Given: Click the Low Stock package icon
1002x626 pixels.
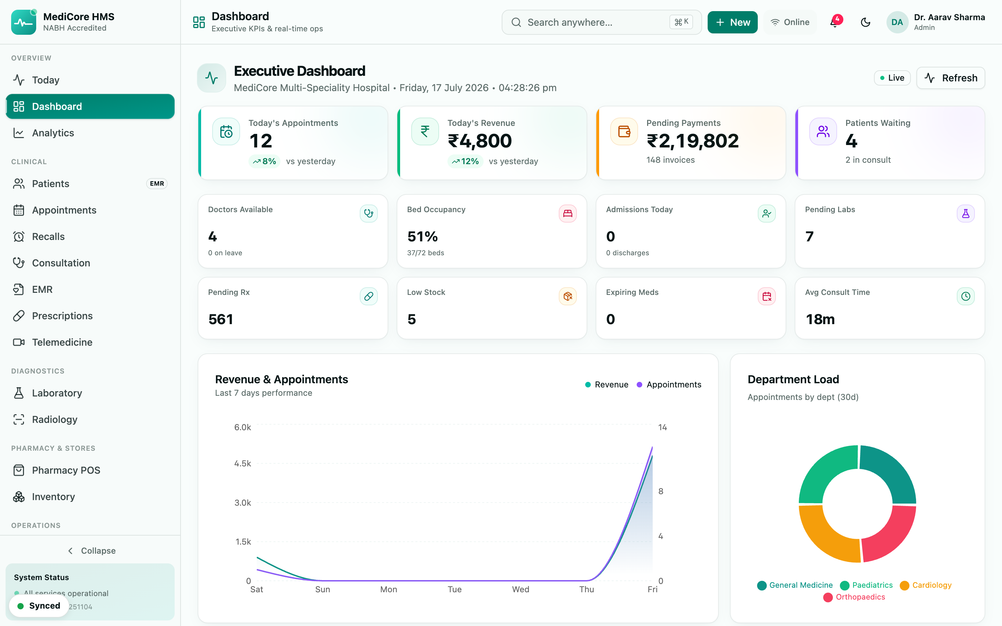Looking at the screenshot, I should (x=568, y=296).
